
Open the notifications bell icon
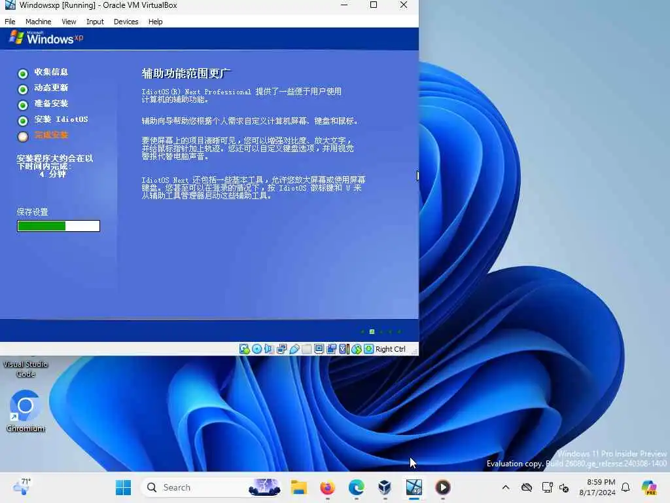626,487
